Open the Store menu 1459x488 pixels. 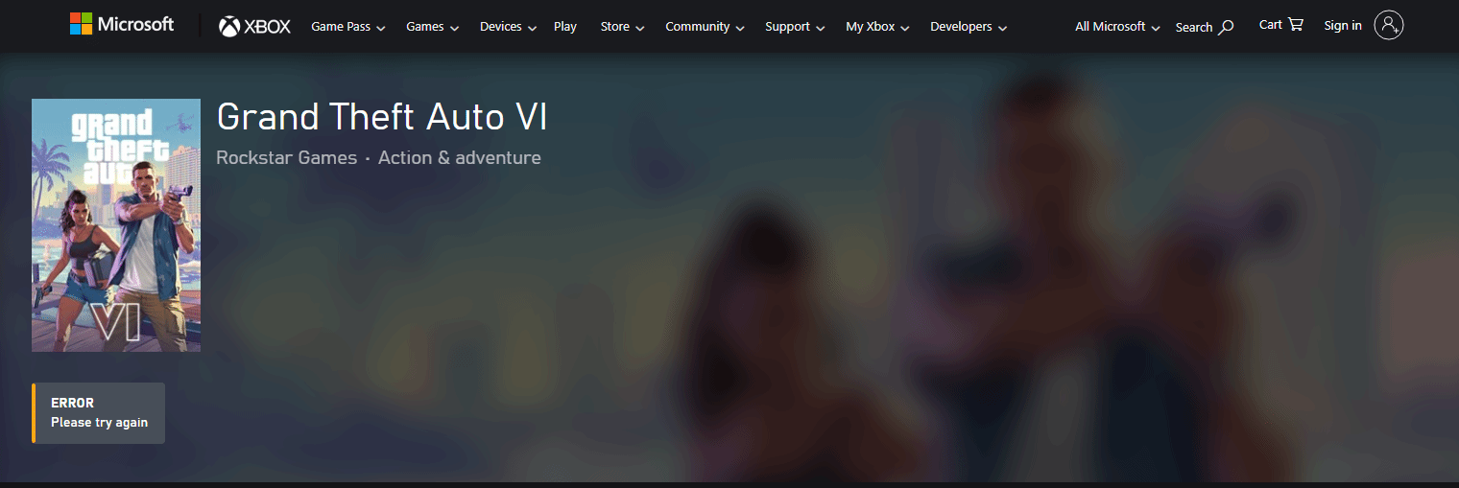click(x=622, y=27)
